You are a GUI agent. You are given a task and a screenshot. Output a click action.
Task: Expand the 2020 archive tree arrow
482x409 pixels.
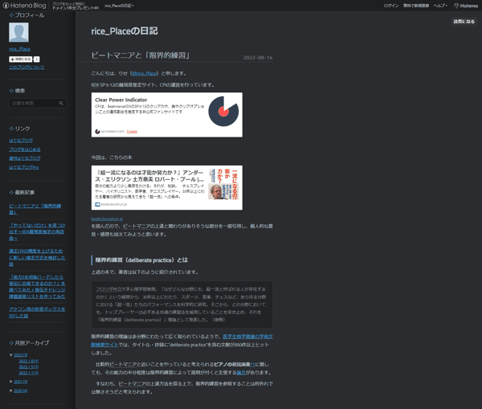click(x=11, y=391)
